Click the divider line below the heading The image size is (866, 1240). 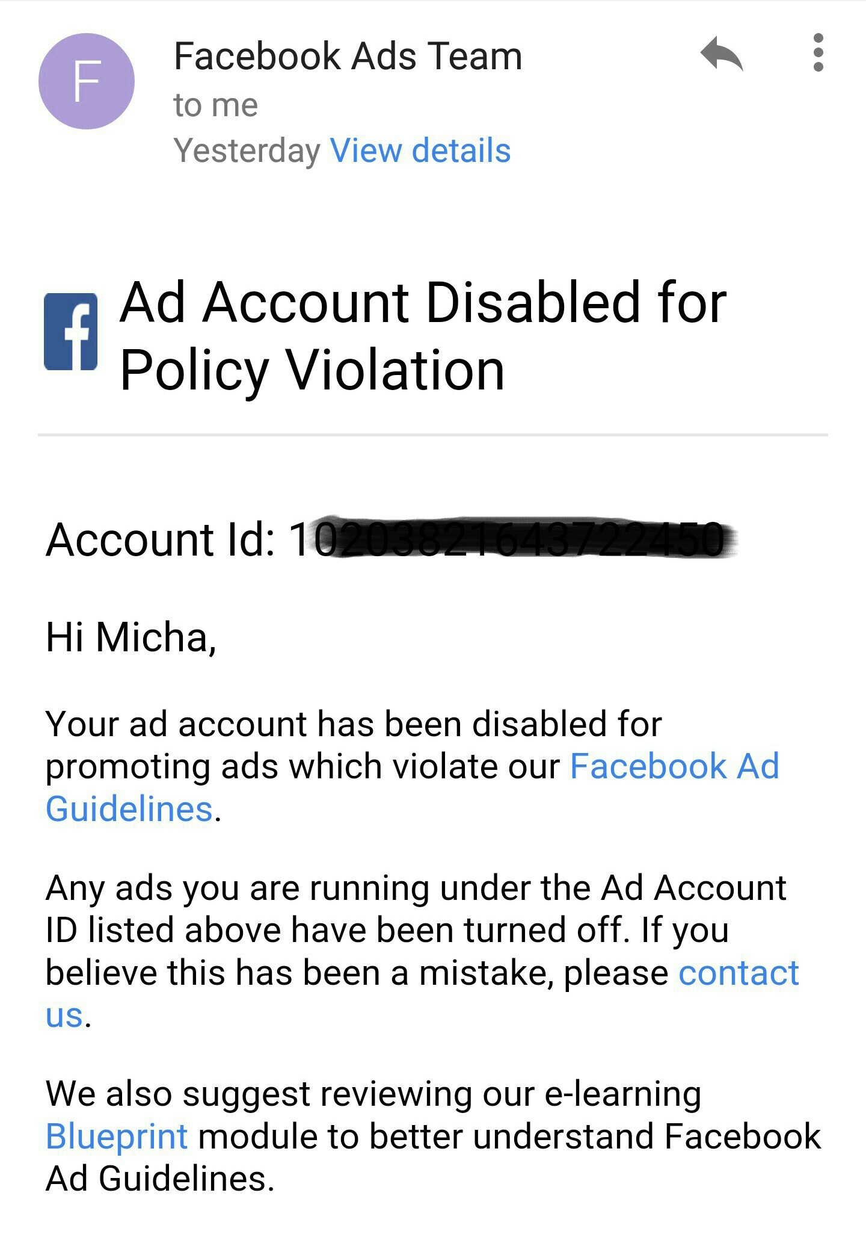[433, 434]
